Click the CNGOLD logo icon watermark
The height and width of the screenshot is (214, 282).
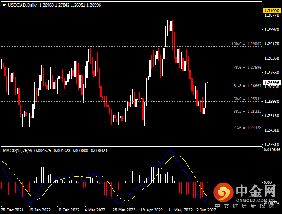(x=224, y=192)
